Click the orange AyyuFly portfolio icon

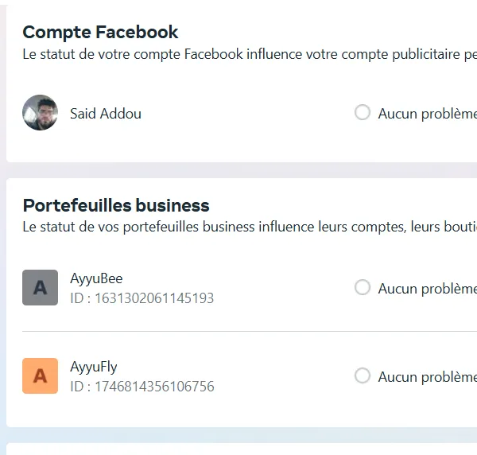point(40,375)
